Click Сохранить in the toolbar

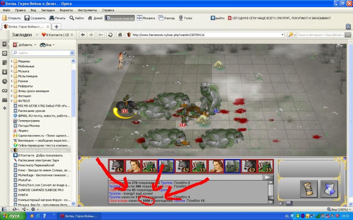tap(35, 18)
